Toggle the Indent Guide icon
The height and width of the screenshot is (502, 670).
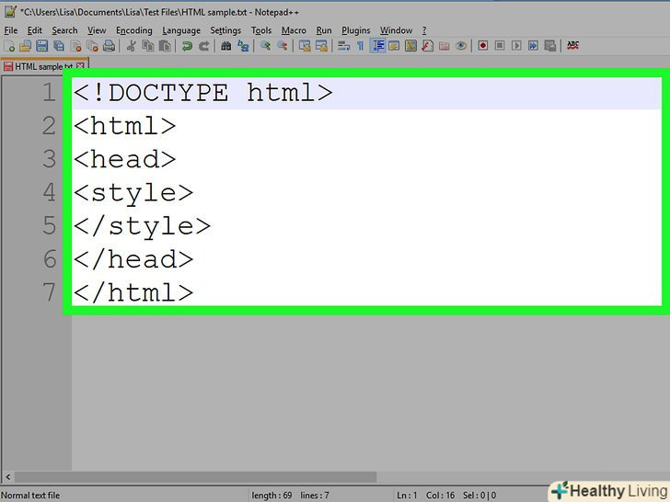coord(377,46)
